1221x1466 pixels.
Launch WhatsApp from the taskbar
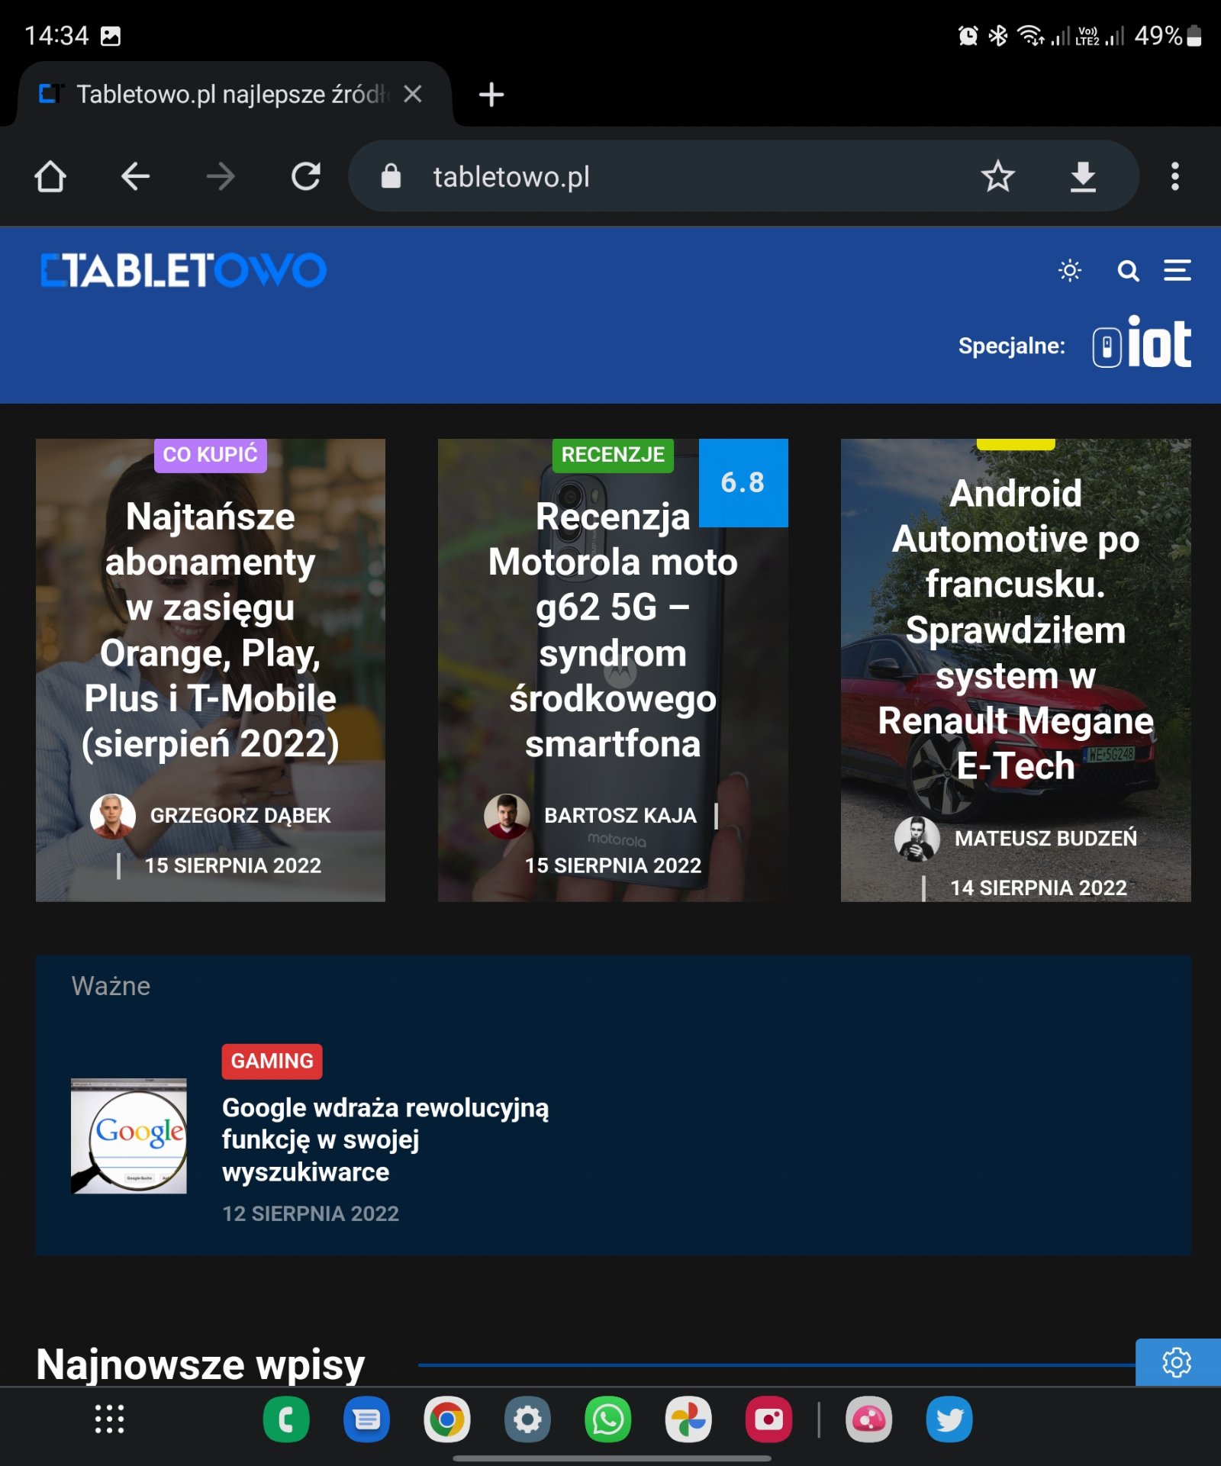[x=608, y=1419]
